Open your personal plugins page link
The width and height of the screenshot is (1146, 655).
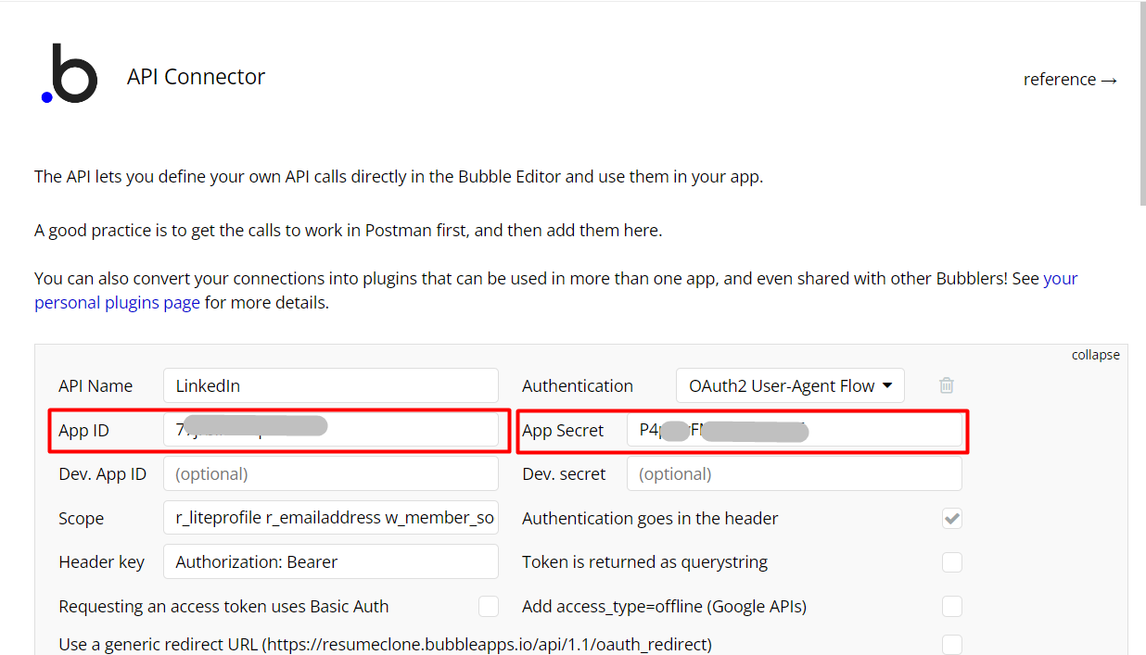(x=555, y=290)
